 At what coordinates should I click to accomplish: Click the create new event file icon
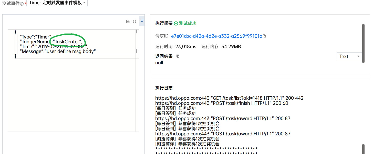click(128, 21)
